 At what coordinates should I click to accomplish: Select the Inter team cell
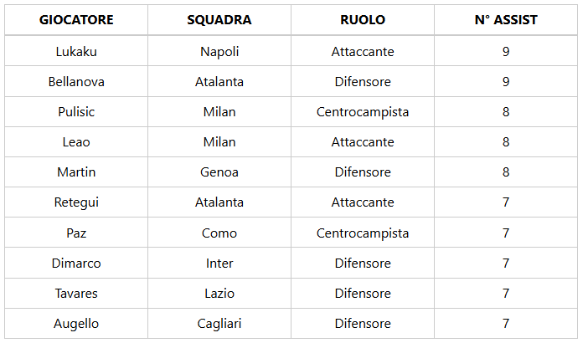219,264
